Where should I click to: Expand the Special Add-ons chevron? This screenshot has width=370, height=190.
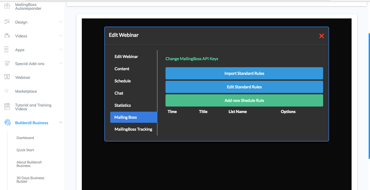click(x=61, y=63)
